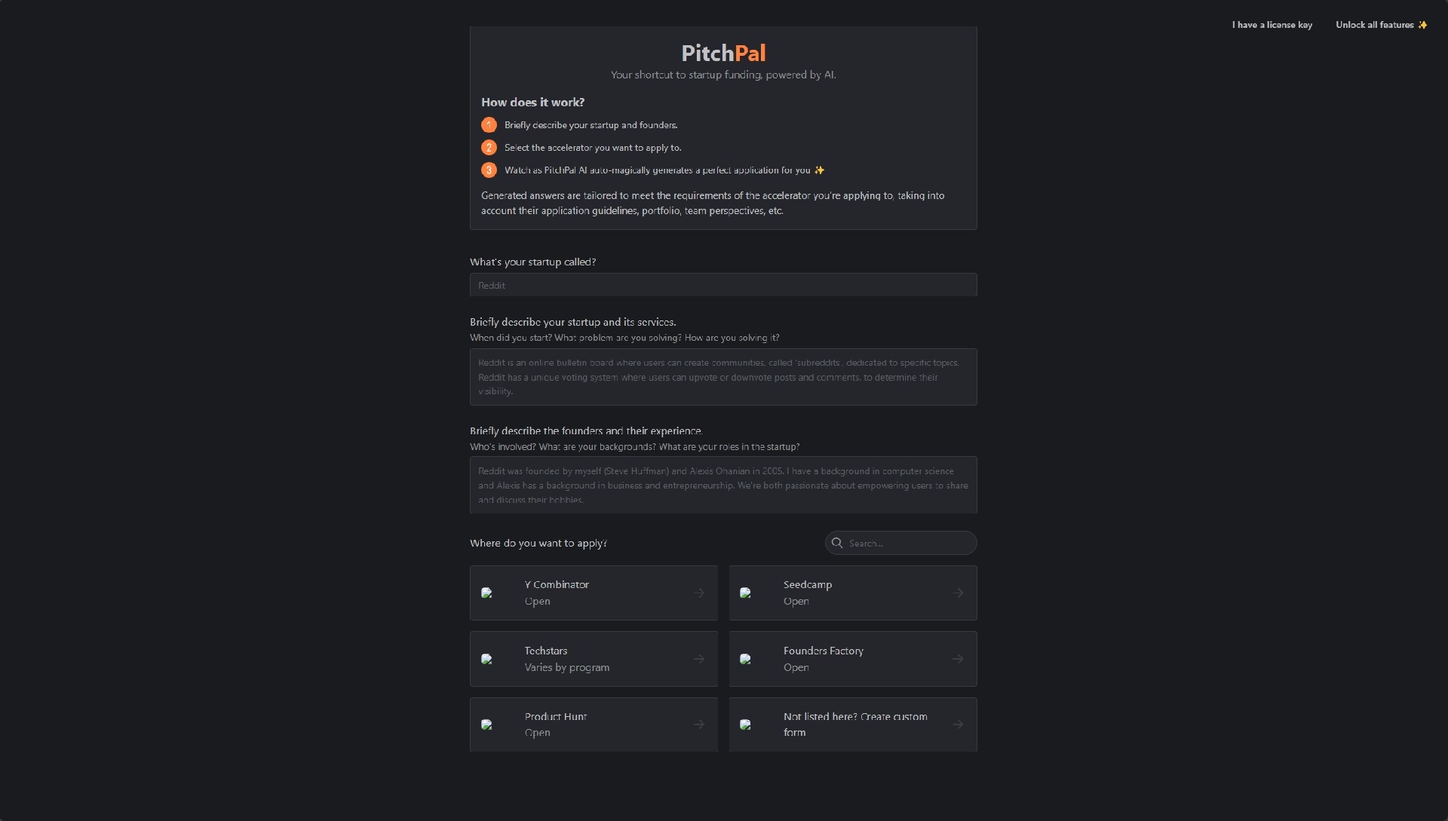Select 'Not listed here? Create custom form'
This screenshot has height=821, width=1448.
click(x=854, y=725)
